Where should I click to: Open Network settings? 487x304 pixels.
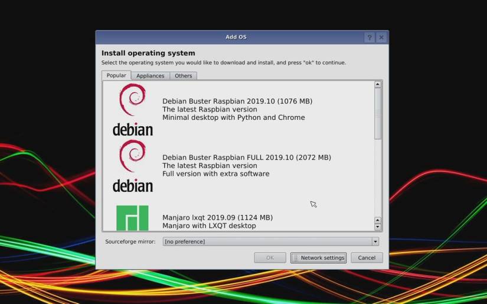(318, 258)
